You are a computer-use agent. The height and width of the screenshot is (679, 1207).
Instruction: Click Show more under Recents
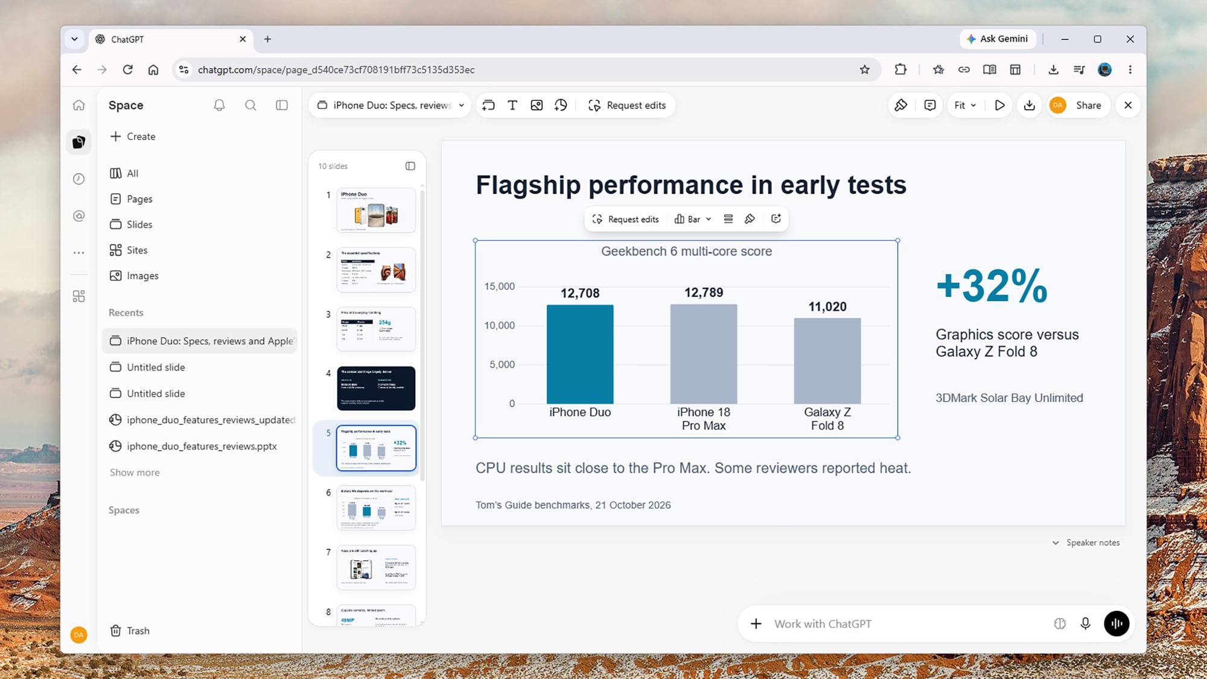click(135, 473)
